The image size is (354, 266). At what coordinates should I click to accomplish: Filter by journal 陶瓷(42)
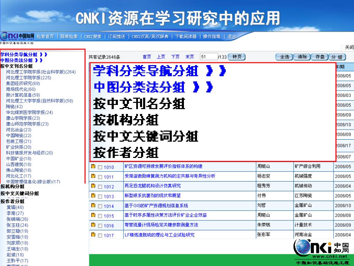[x=15, y=107]
